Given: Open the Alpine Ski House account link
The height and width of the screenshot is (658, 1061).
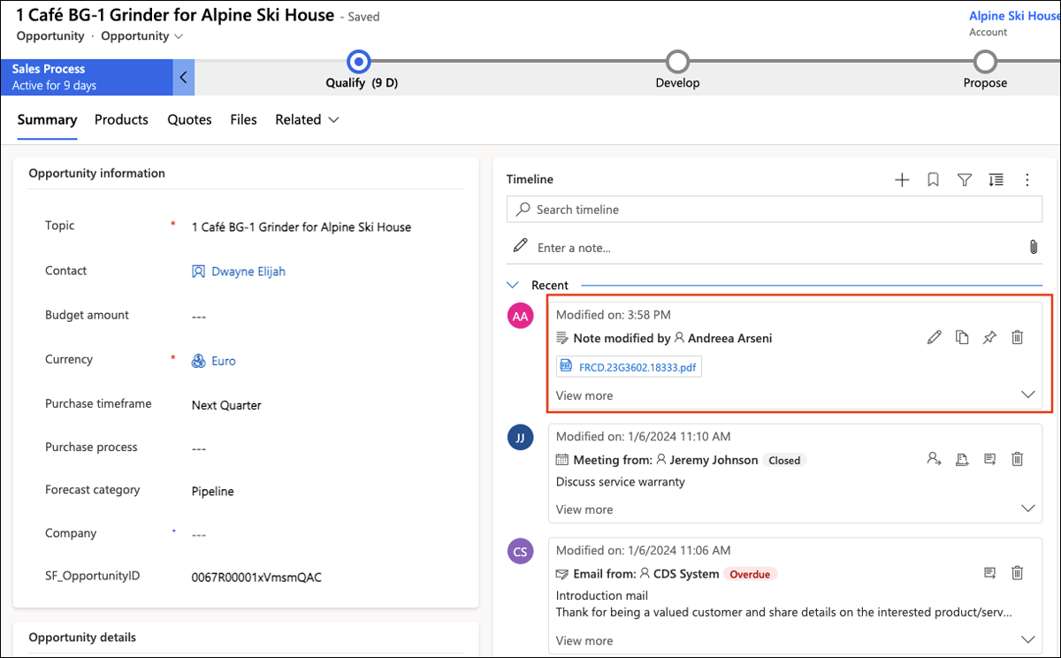Looking at the screenshot, I should (1014, 16).
